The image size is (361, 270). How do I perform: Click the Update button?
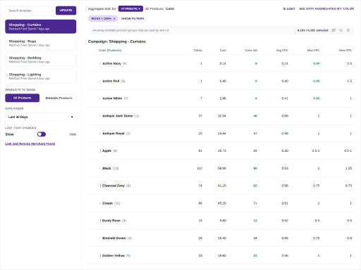(66, 11)
